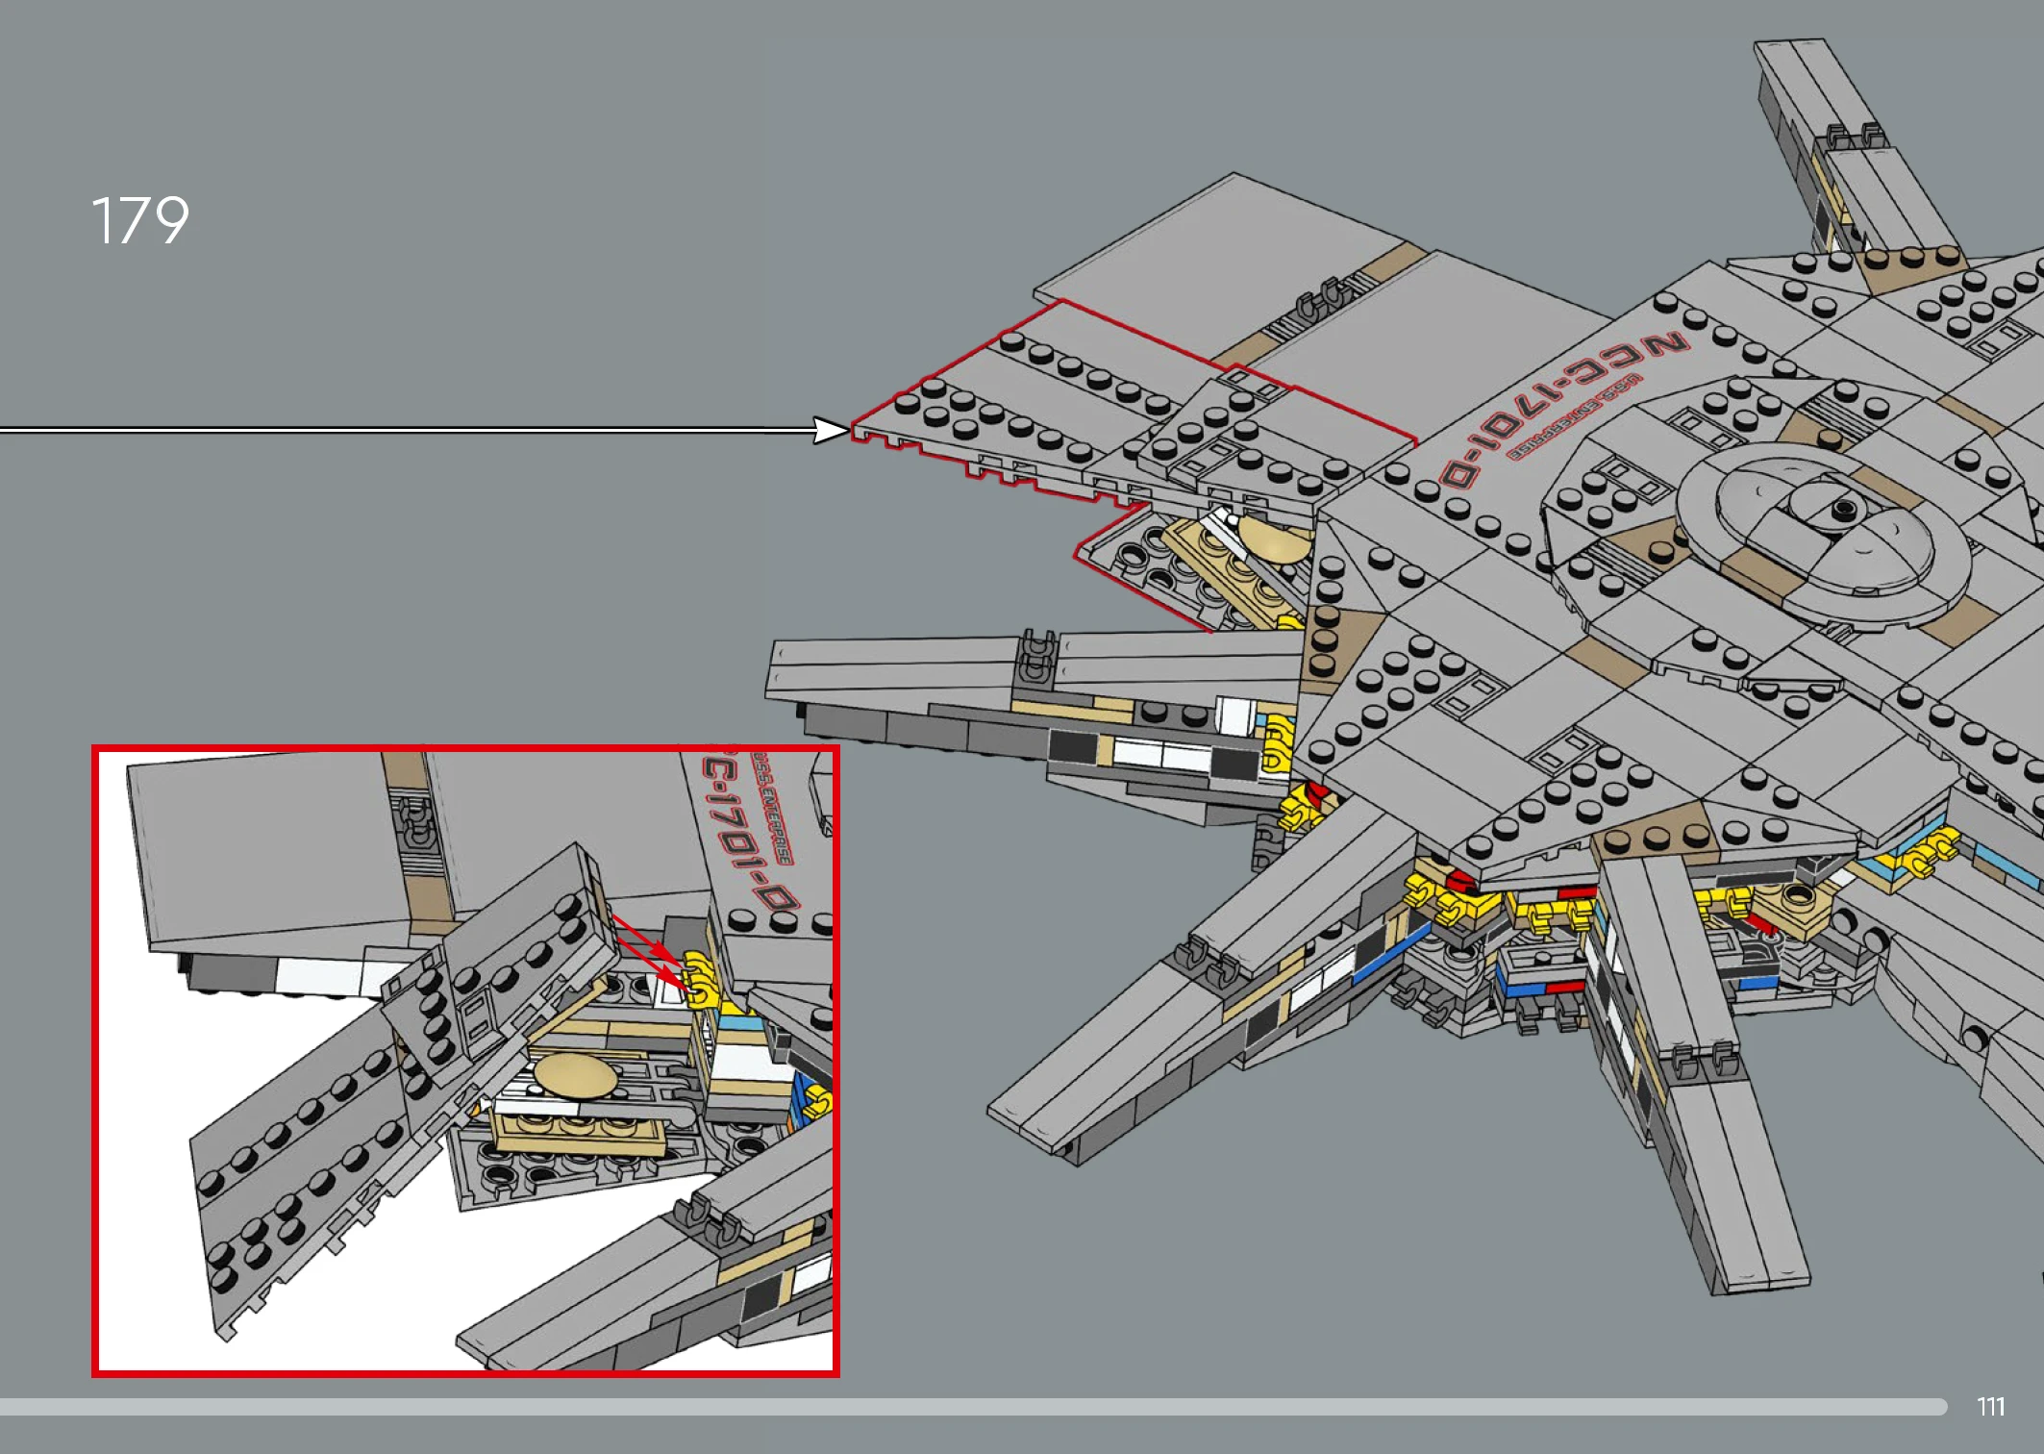2044x1454 pixels.
Task: Click the page number 111
Action: pyautogui.click(x=1990, y=1407)
